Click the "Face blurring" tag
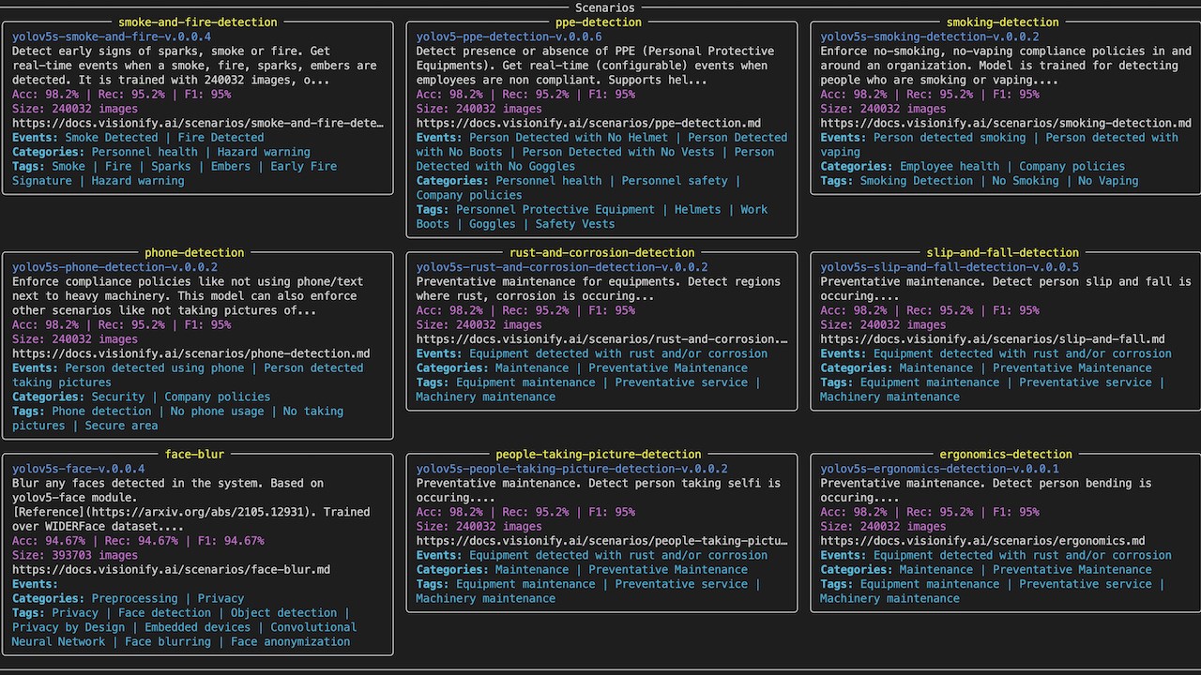This screenshot has width=1201, height=675. 168,642
